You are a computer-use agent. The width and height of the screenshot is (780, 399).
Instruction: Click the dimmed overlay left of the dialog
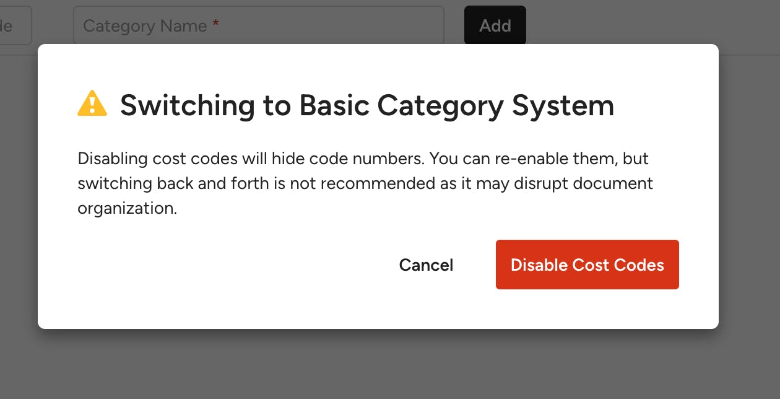pyautogui.click(x=19, y=186)
